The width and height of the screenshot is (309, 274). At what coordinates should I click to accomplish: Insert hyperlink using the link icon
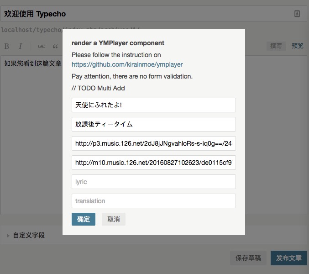coord(42,46)
